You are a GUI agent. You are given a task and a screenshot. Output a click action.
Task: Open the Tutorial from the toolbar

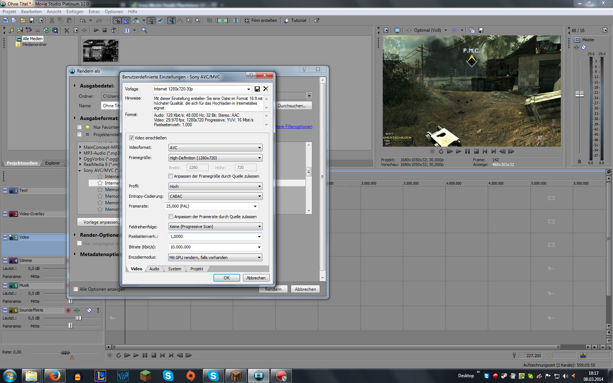(295, 20)
